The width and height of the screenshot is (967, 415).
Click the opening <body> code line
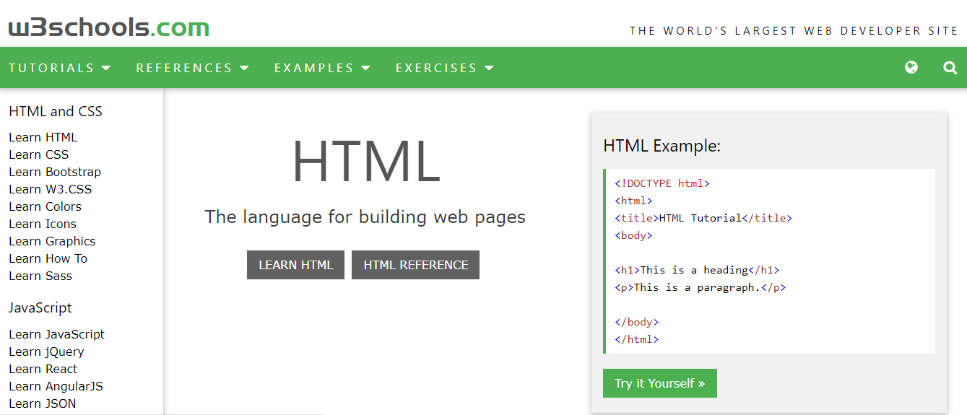(633, 235)
